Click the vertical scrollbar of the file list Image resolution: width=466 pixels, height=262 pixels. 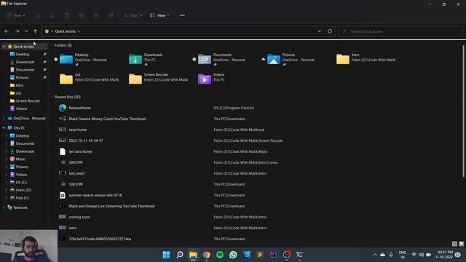463,111
